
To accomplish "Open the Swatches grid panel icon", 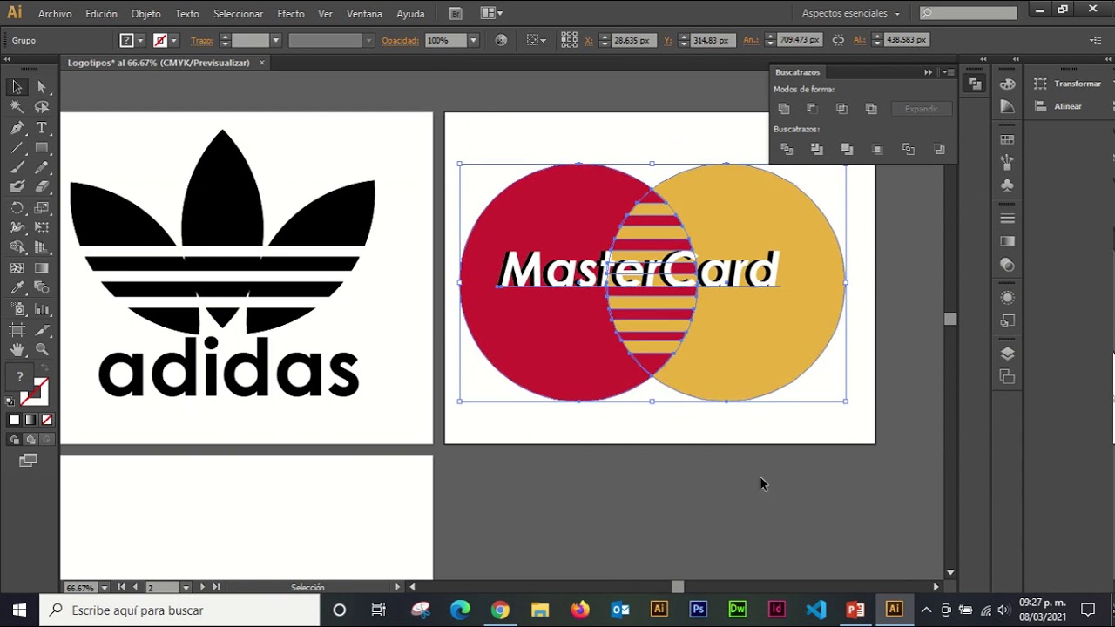I will (x=1008, y=139).
